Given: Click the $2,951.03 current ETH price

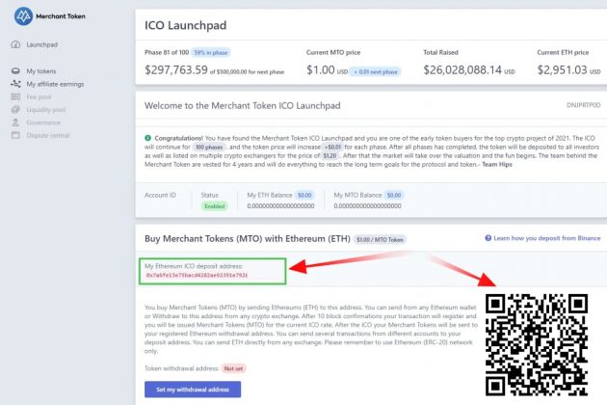Looking at the screenshot, I should point(562,70).
